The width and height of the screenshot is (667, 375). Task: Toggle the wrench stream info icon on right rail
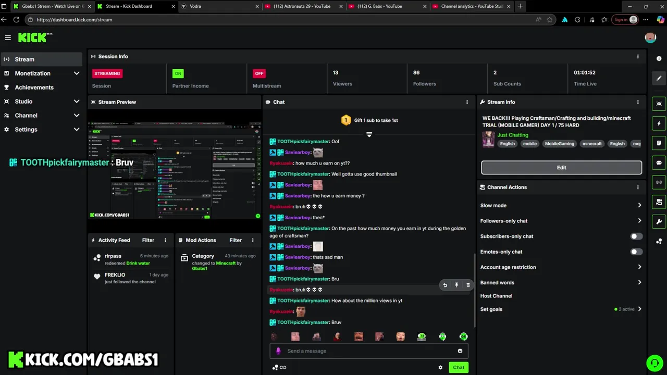[x=659, y=222]
